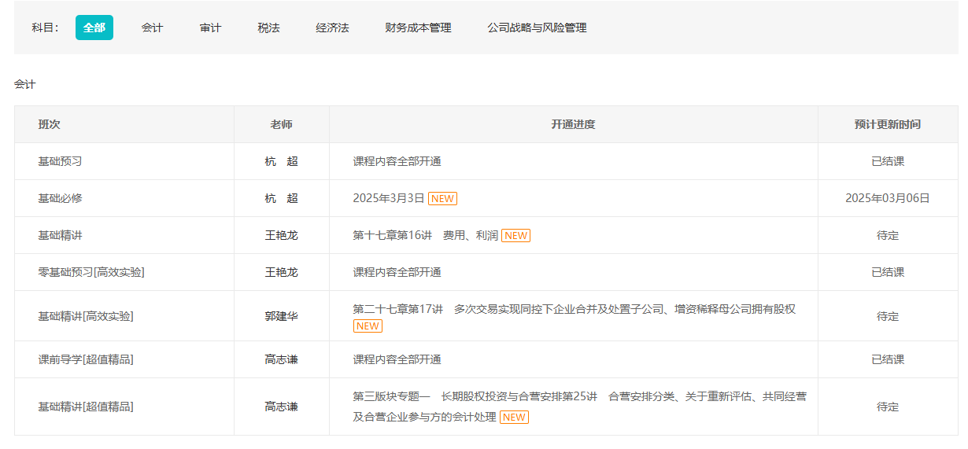
Task: Switch to the 审计 subject tab
Action: point(210,28)
